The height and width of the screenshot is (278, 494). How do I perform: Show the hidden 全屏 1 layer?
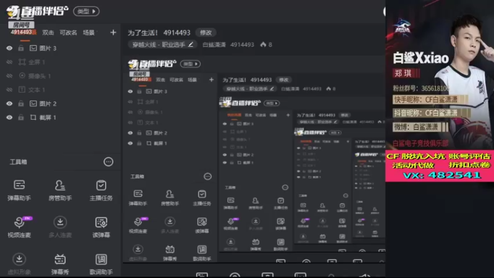9,62
